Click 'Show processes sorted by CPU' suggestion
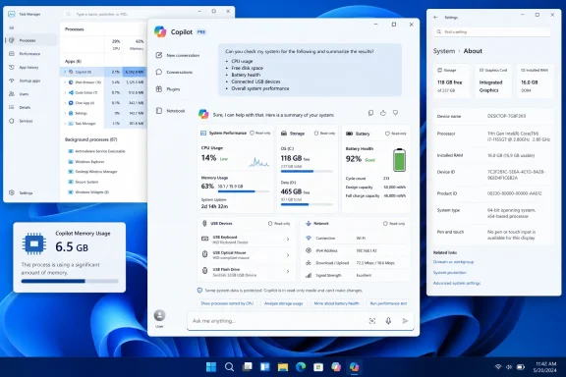Screen dimensions: 566x377 click(227, 303)
